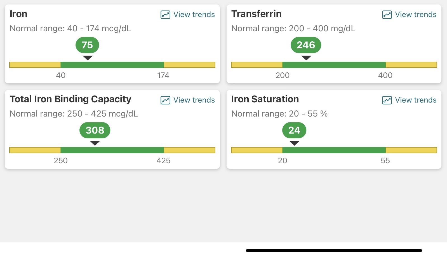Select the 308 value bubble

pos(95,130)
